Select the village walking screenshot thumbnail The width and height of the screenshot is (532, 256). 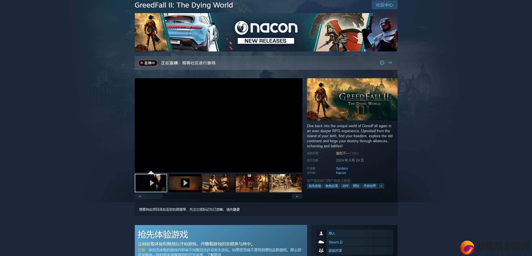[x=285, y=183]
